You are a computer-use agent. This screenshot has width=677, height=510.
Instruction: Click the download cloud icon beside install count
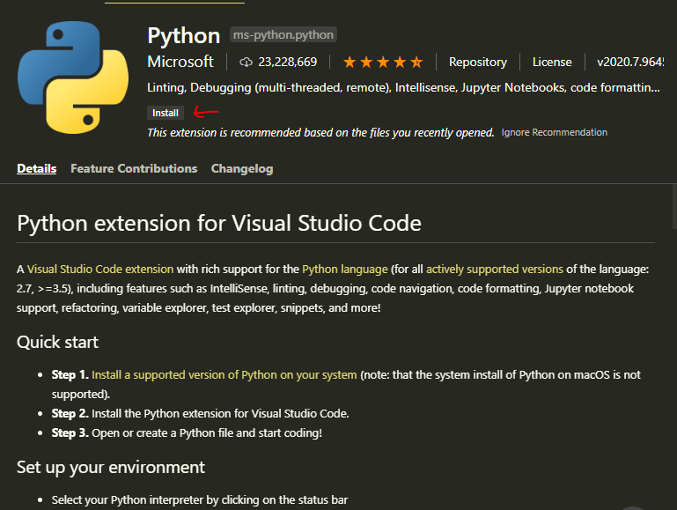(x=247, y=63)
